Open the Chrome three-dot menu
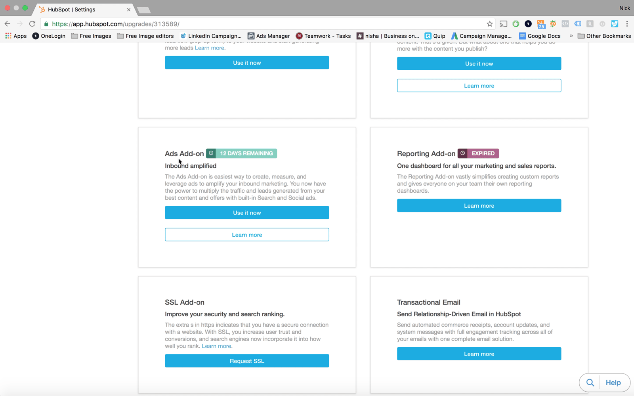This screenshot has width=634, height=396. 627,24
